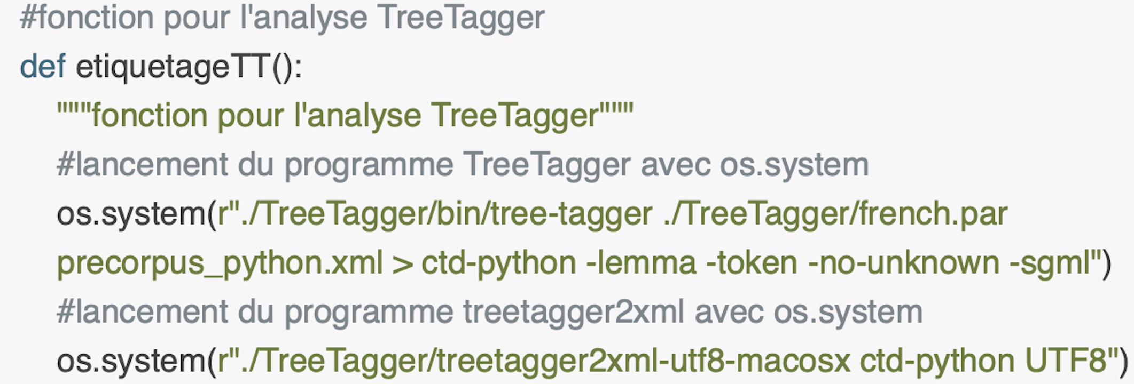Click inside the green docstring text
The image size is (1134, 384).
pos(345,116)
